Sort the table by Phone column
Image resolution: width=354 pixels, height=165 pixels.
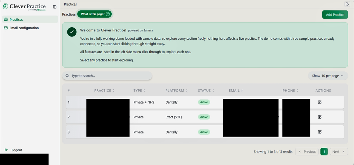point(290,91)
